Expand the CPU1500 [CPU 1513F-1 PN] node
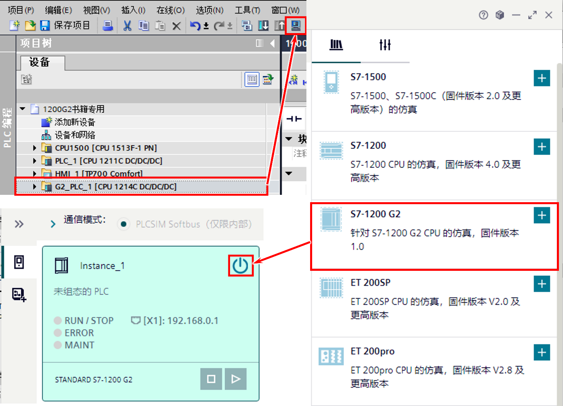Screen dimensions: 563x406 point(34,147)
